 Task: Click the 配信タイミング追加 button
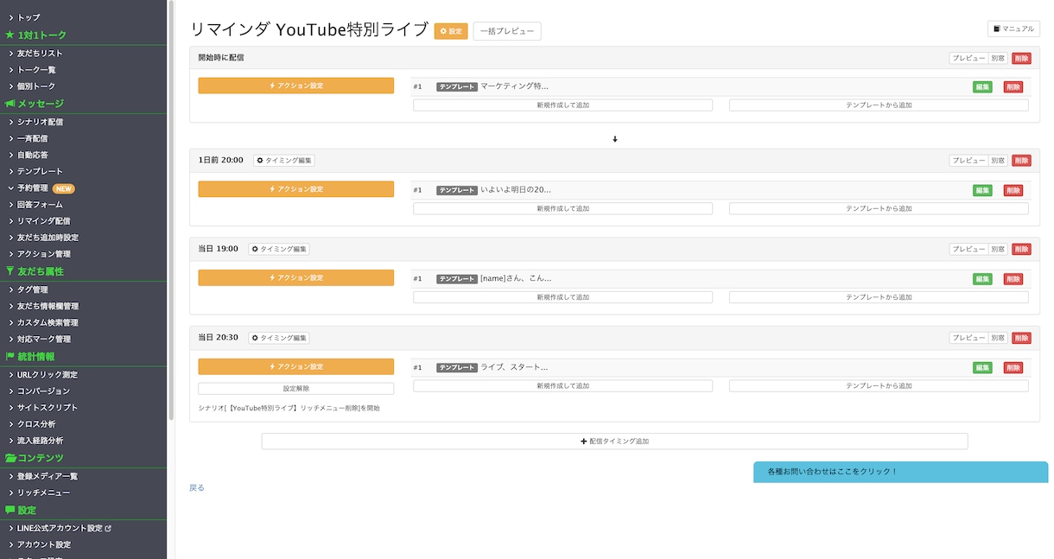pos(614,441)
